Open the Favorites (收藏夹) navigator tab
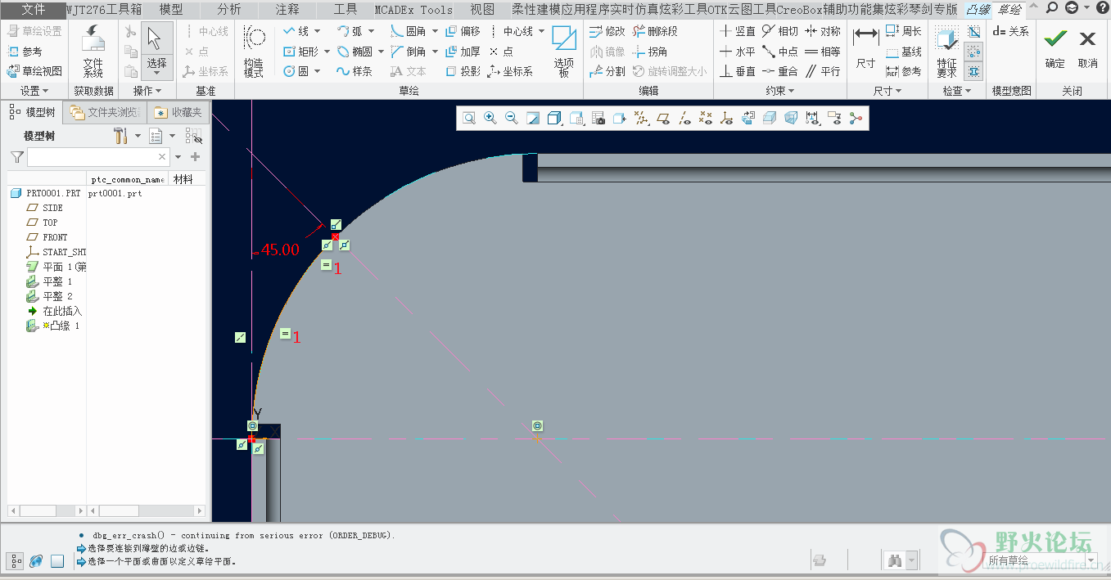The width and height of the screenshot is (1111, 580). (x=178, y=112)
